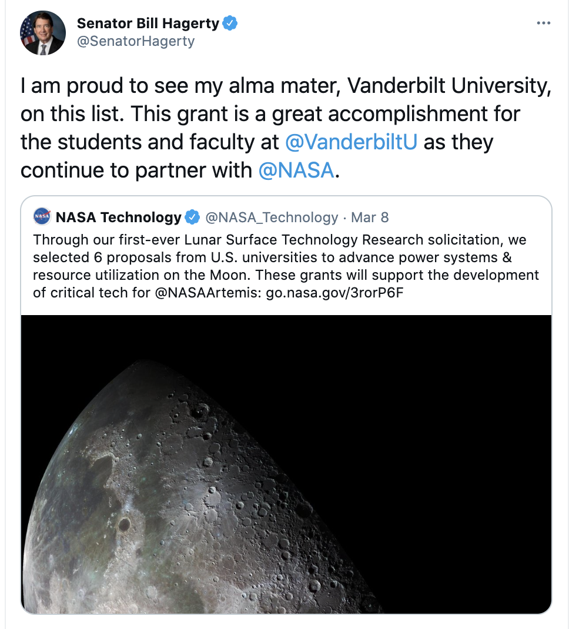The width and height of the screenshot is (569, 629).
Task: Open the @VanderbiltU mention link
Action: (x=351, y=142)
